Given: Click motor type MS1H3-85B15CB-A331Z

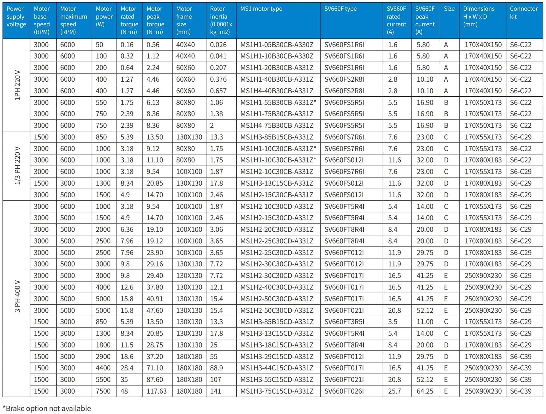Looking at the screenshot, I should tap(277, 137).
